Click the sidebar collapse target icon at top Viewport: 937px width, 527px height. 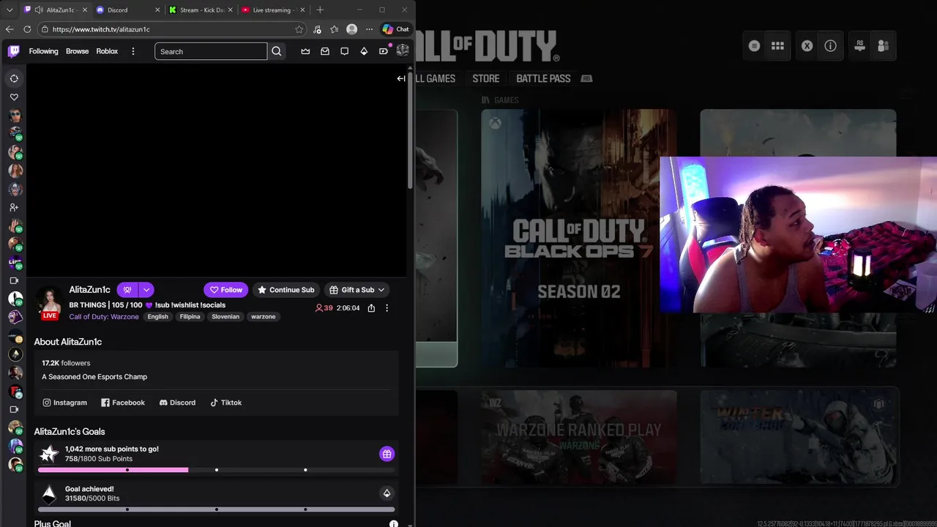point(14,78)
